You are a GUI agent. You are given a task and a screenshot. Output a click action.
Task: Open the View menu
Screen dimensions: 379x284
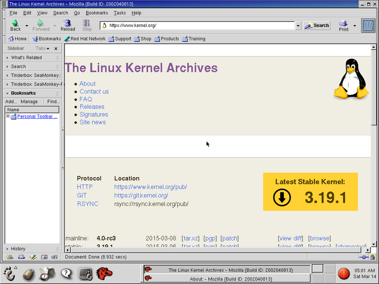tap(42, 13)
